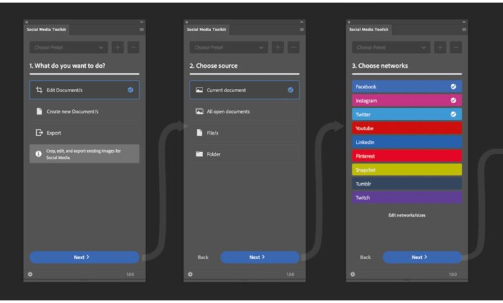503x303 pixels.
Task: Open panel hamburger menu in step 3 panel
Action: click(x=464, y=30)
